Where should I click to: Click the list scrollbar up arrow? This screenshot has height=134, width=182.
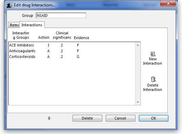point(138,45)
